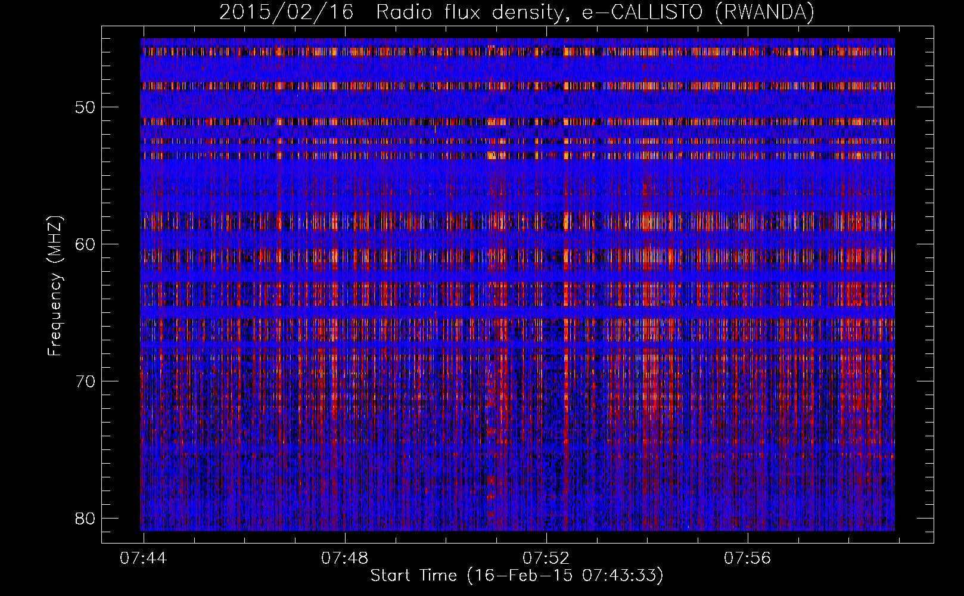Click the 07:56 time tick label
The width and height of the screenshot is (964, 596).
click(748, 558)
